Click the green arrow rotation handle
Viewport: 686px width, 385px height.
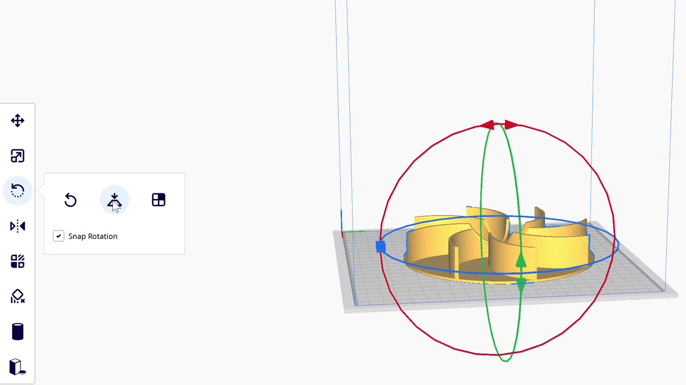tap(521, 273)
